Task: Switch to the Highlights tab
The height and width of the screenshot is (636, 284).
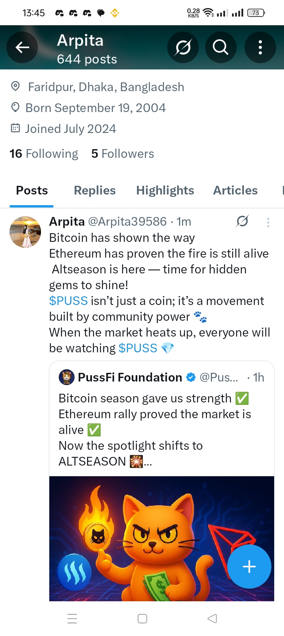Action: [165, 190]
